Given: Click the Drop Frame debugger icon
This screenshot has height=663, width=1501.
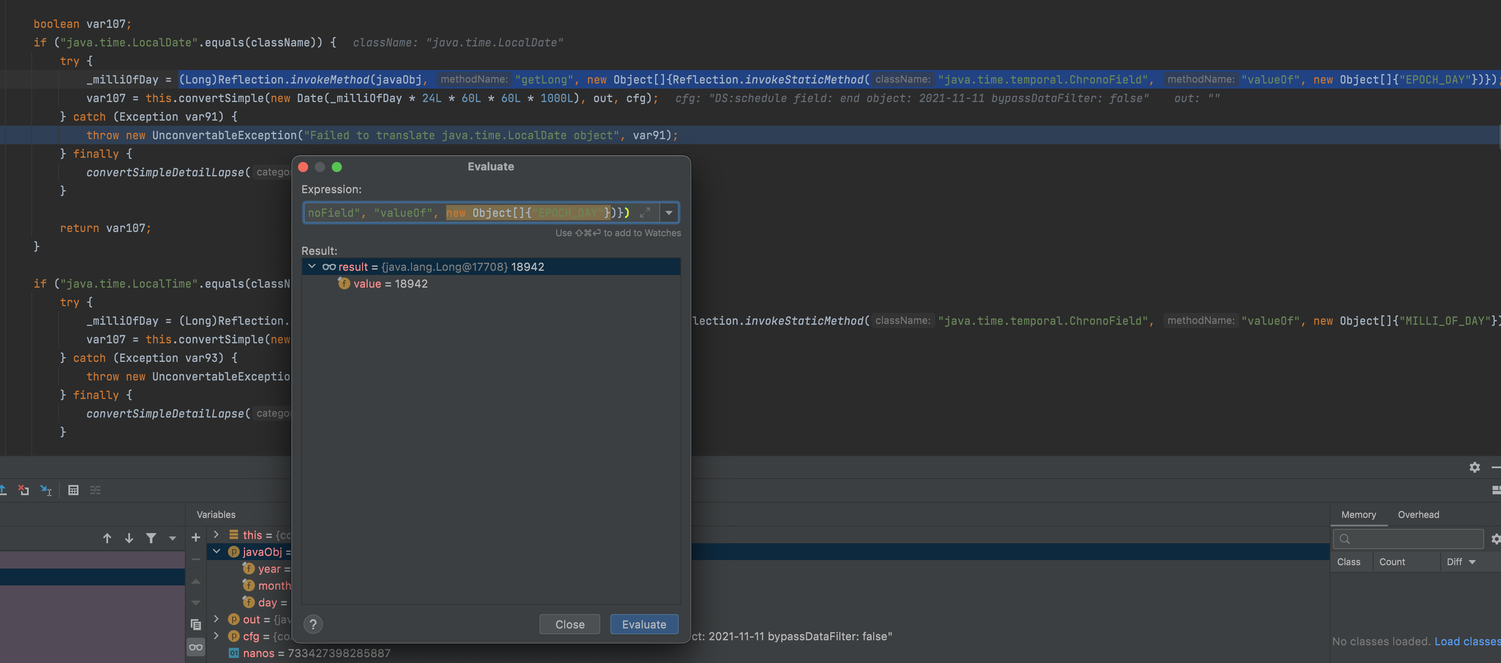Looking at the screenshot, I should coord(23,490).
